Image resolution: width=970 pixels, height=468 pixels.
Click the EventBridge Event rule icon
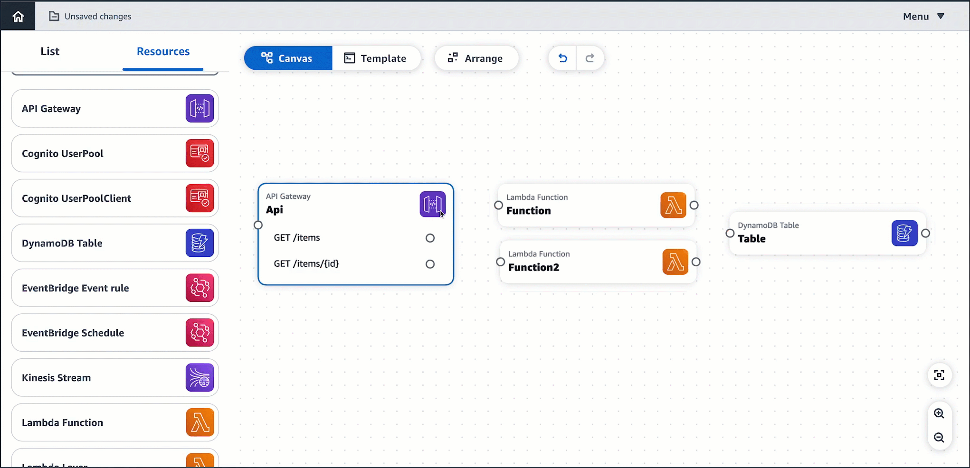point(200,288)
